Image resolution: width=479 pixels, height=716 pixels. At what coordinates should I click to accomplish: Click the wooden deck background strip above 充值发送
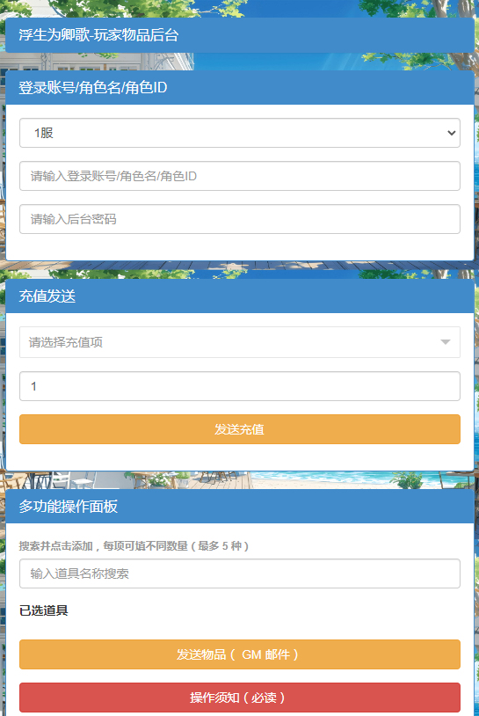point(239,270)
